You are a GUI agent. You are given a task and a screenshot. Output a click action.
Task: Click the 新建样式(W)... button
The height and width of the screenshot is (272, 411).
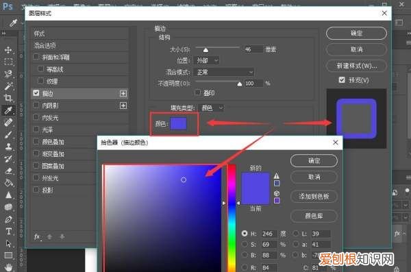click(356, 66)
